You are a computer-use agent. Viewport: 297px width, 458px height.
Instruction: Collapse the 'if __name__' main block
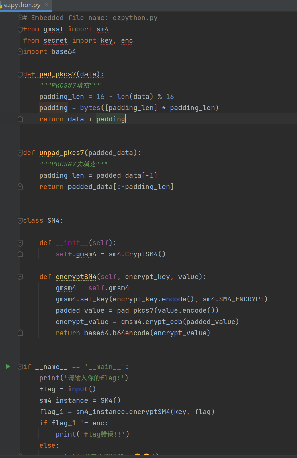20,367
